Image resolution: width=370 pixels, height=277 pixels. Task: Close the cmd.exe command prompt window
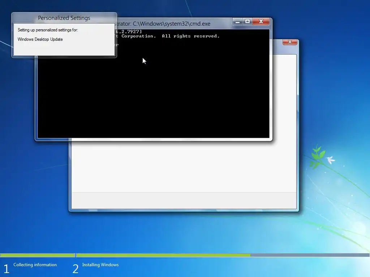coord(261,21)
